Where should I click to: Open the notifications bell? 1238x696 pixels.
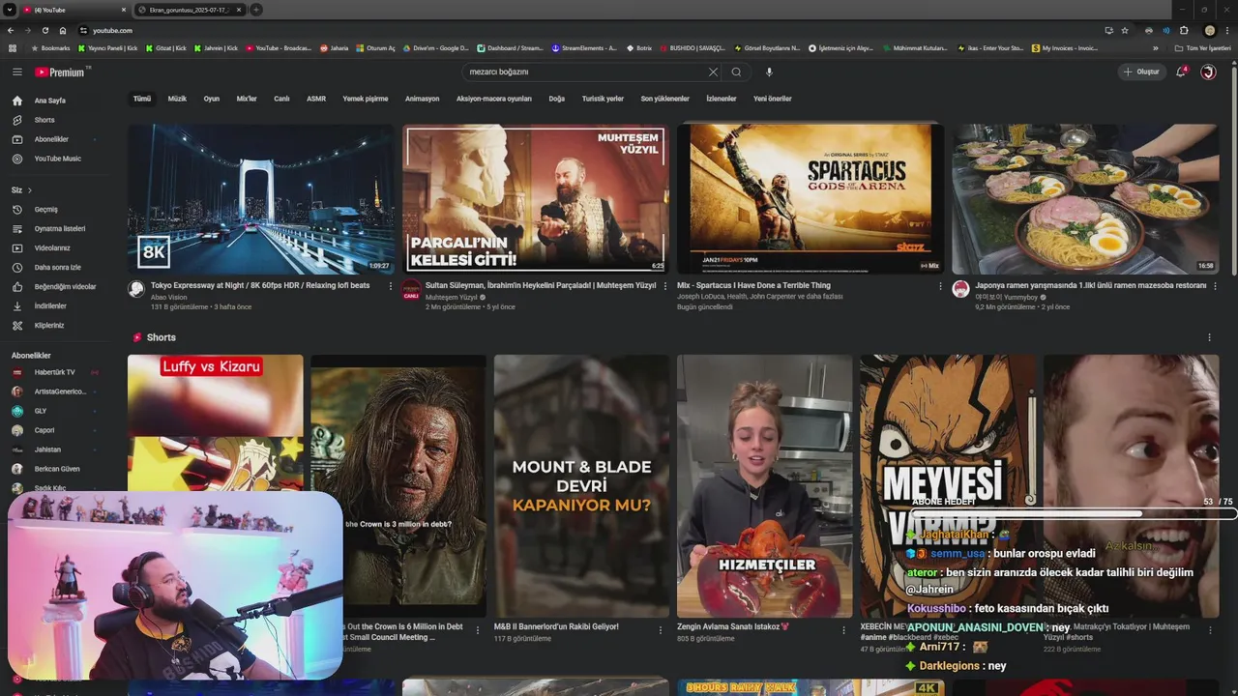tap(1180, 72)
